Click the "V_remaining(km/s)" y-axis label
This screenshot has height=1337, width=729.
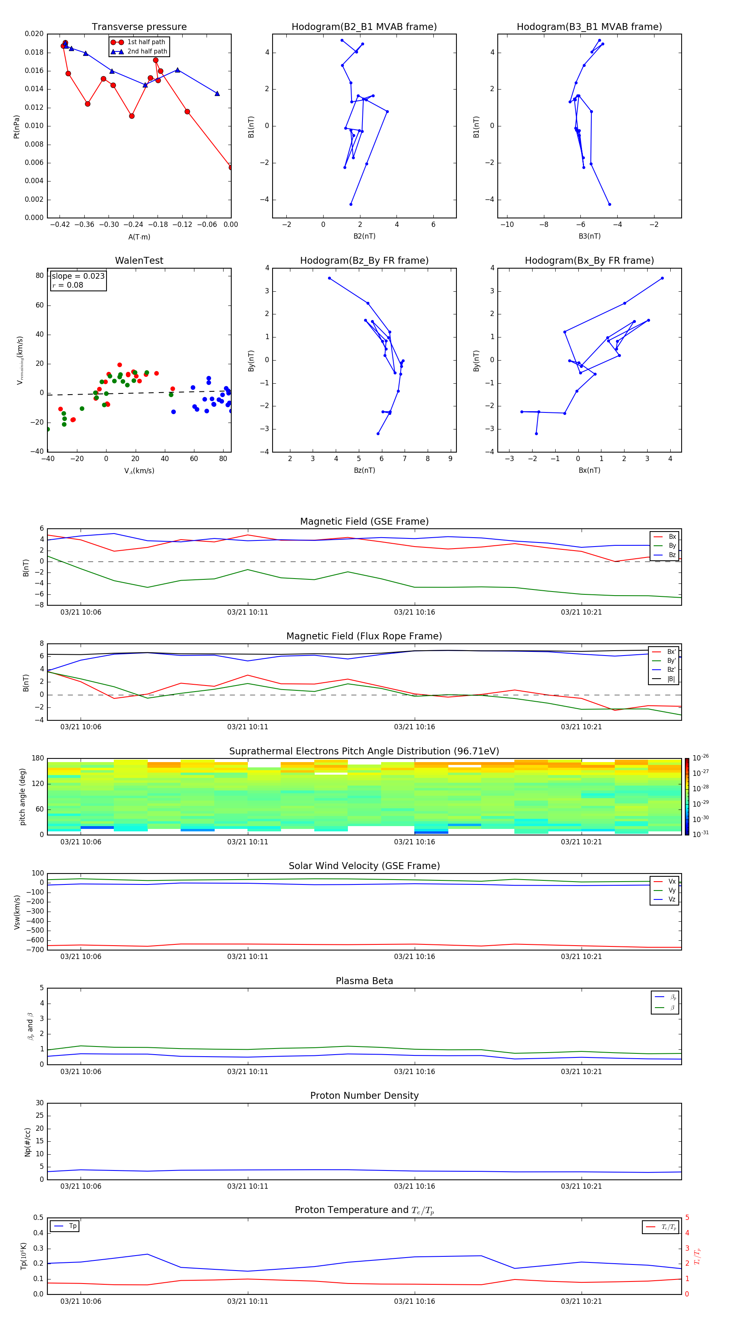click(20, 360)
